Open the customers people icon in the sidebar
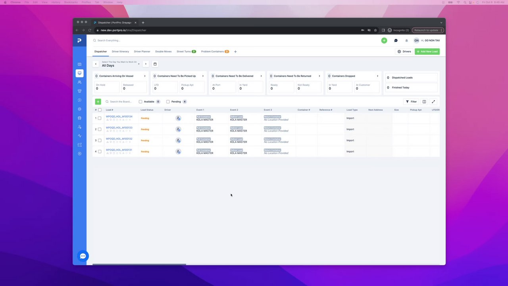 [79, 82]
